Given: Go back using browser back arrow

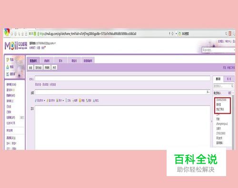Looking at the screenshot, I should 12,34.
